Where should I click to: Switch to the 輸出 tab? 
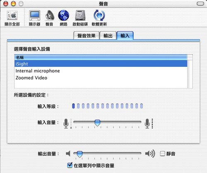coord(108,36)
